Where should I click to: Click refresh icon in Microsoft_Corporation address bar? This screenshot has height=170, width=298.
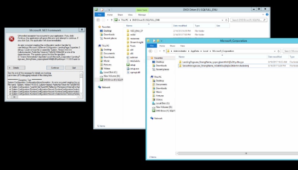pos(278,51)
